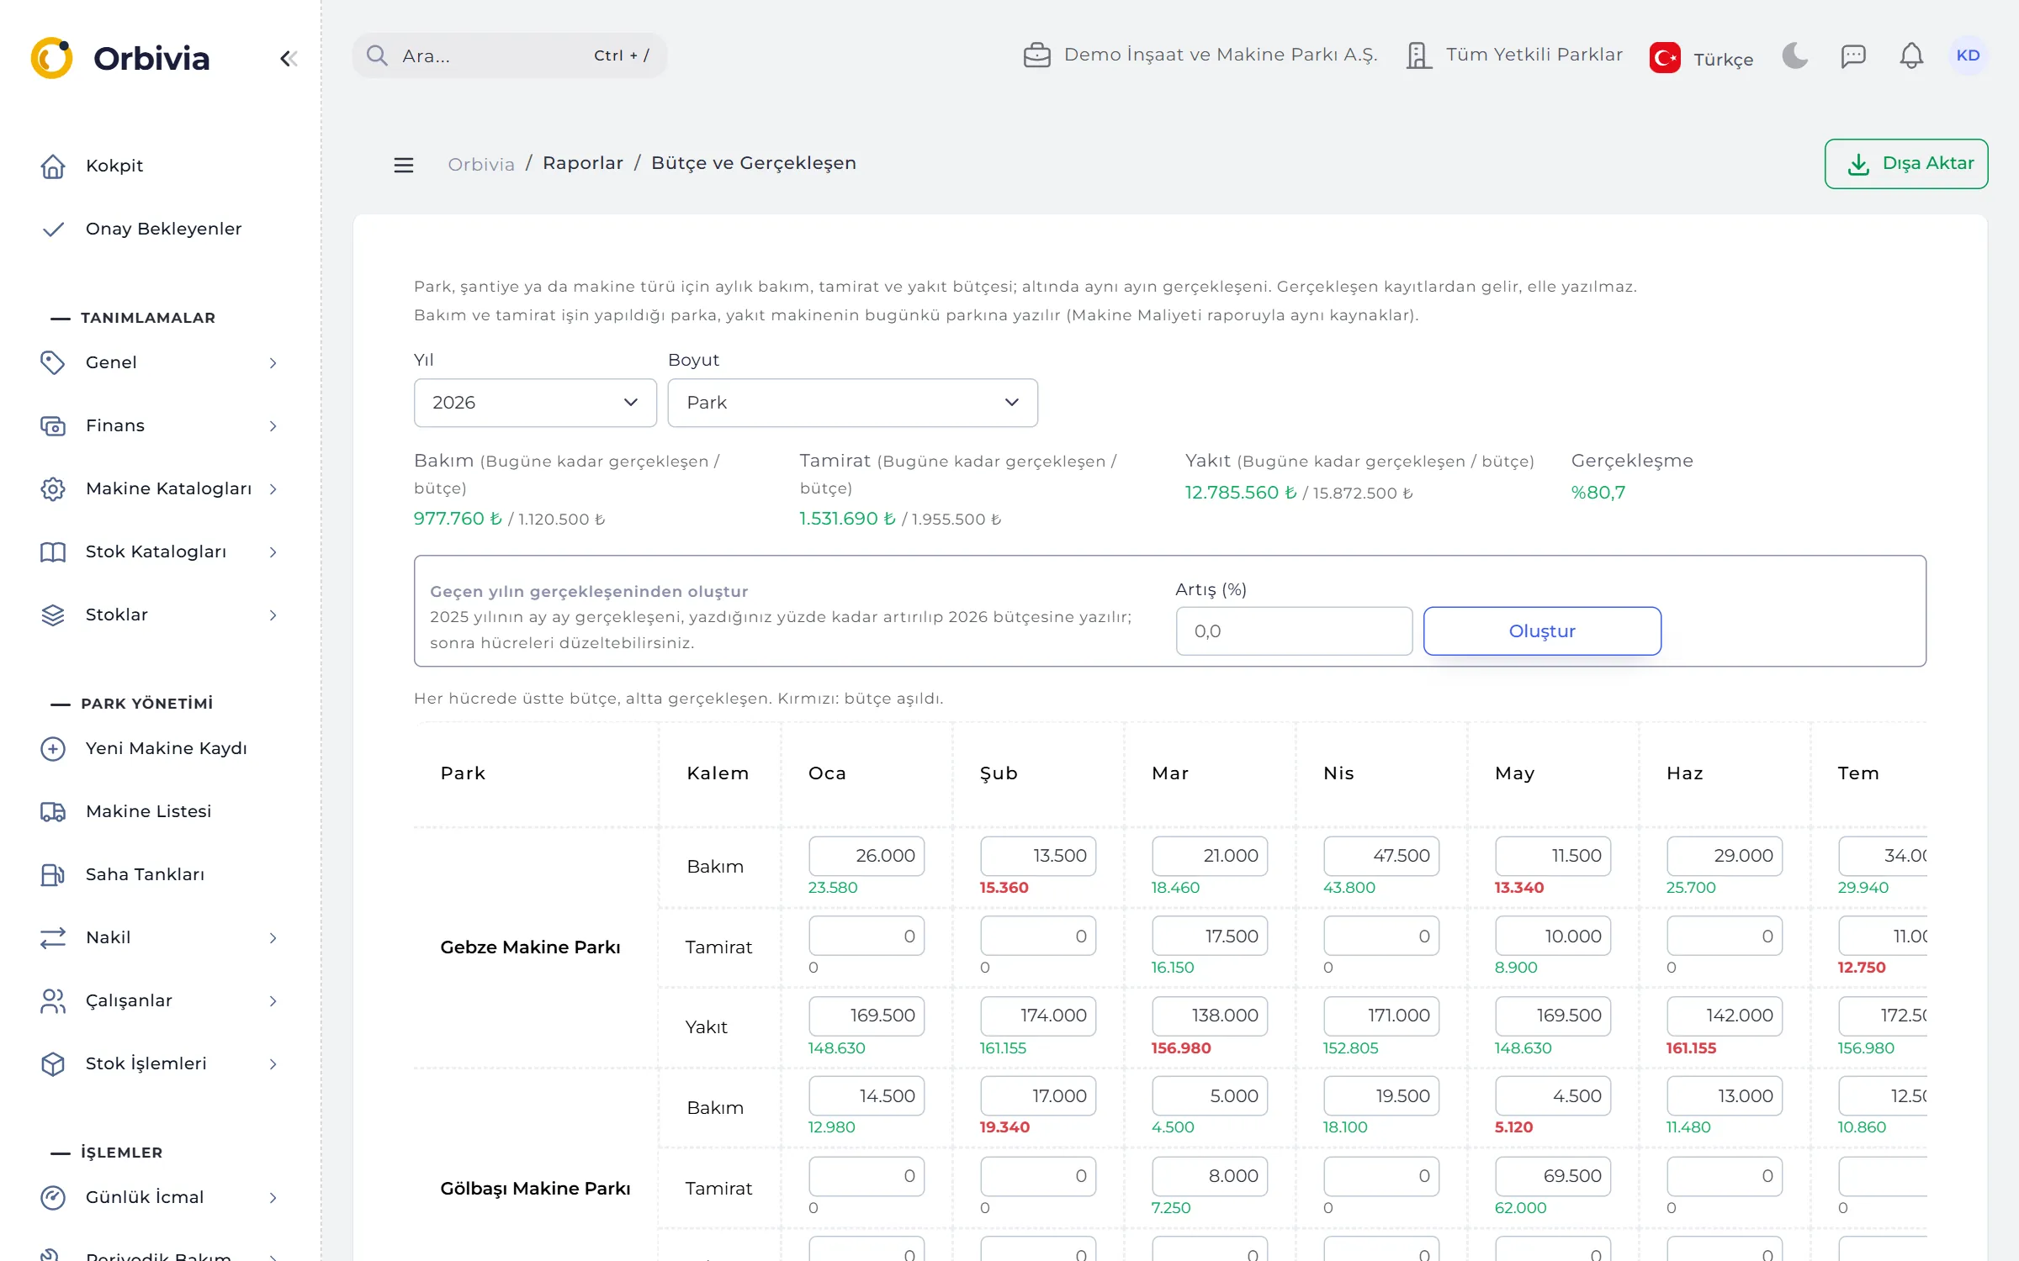The image size is (2019, 1261).
Task: Toggle dark mode moon icon
Action: coord(1794,55)
